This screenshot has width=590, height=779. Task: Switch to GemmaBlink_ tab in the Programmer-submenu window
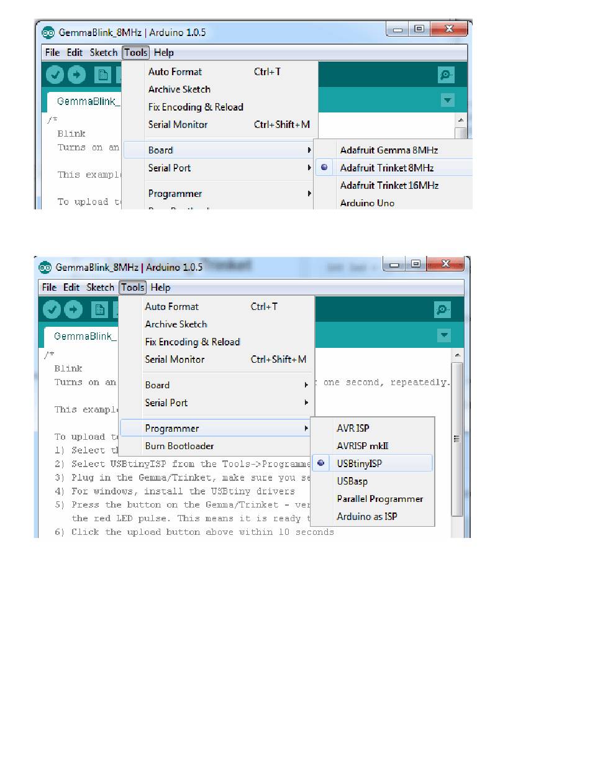click(83, 336)
